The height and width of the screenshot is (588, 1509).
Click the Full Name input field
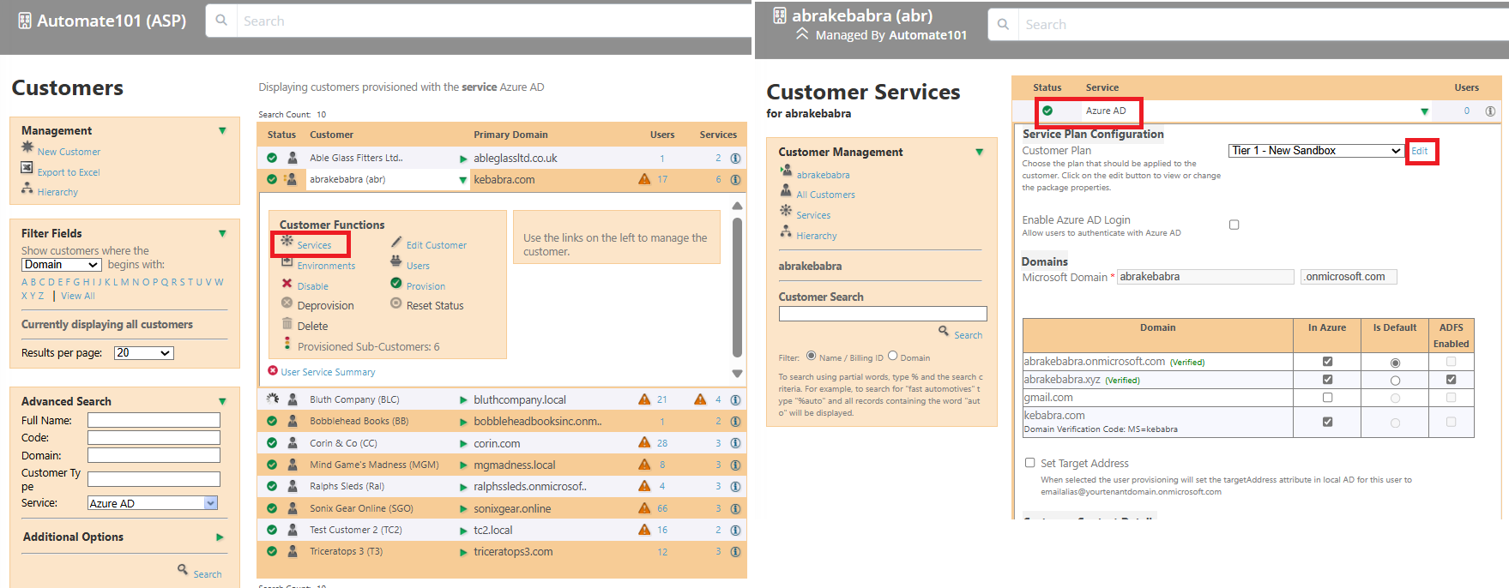(154, 420)
